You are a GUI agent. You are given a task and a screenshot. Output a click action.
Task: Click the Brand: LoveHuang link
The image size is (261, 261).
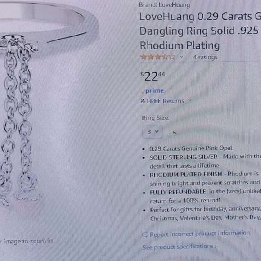click(164, 5)
